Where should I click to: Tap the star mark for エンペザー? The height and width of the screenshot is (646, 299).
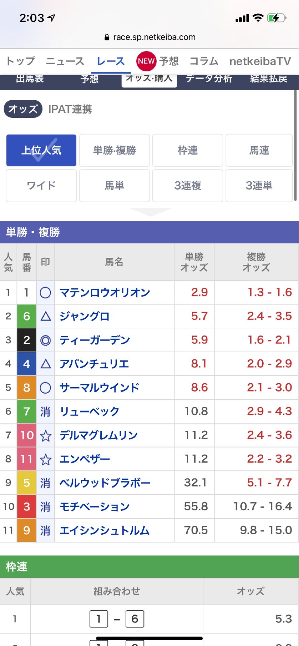coord(45,459)
